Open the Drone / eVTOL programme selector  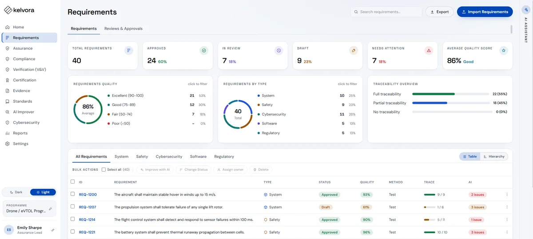pos(29,208)
